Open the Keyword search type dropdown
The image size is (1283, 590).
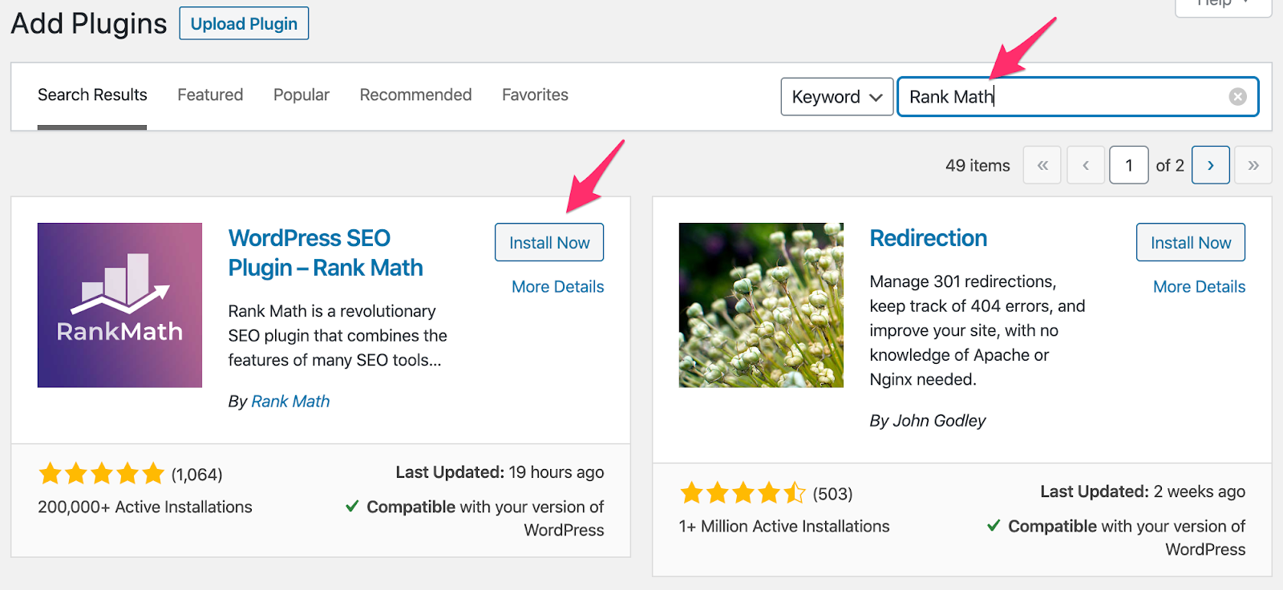tap(837, 96)
